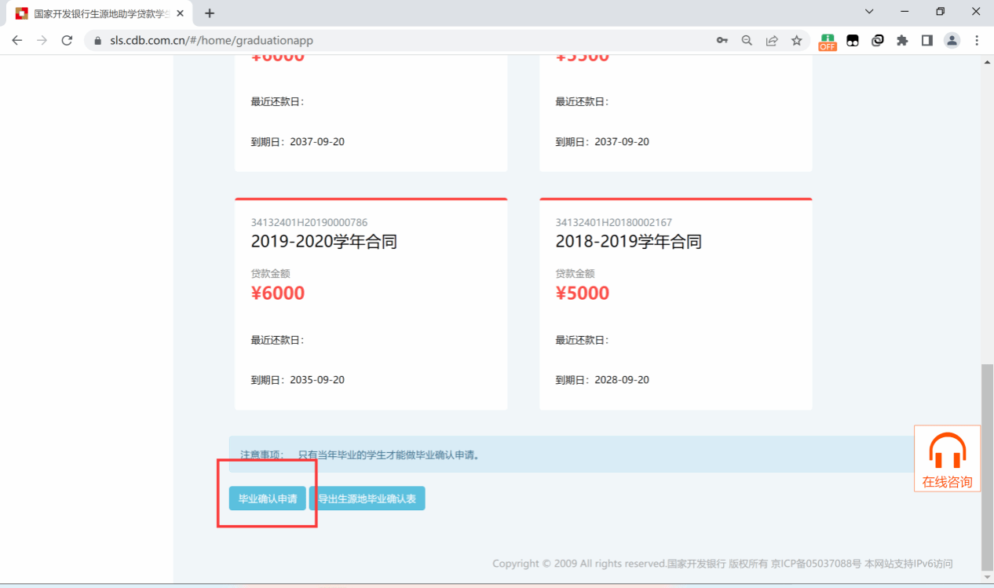Toggle the browser side panel icon
Image resolution: width=994 pixels, height=588 pixels.
click(x=927, y=40)
